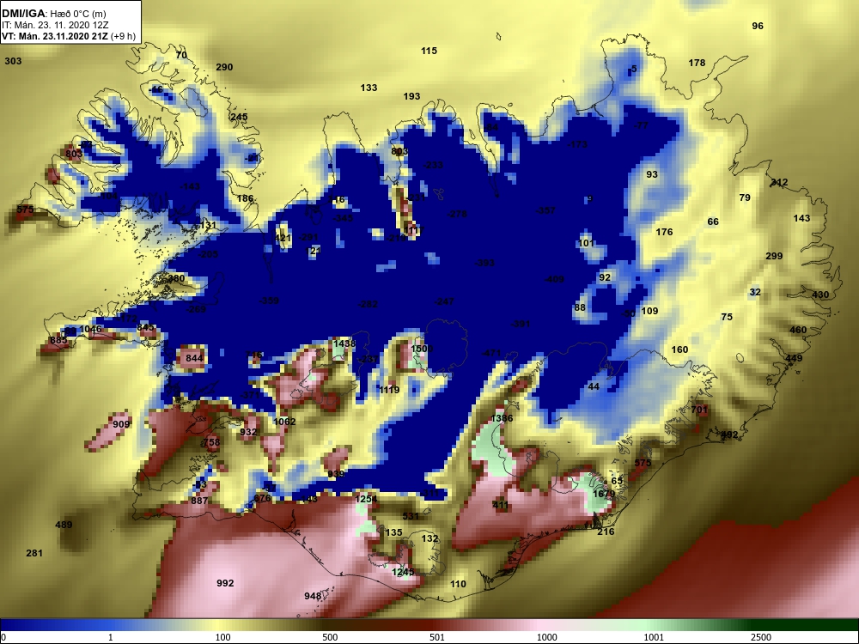
Task: Click the map value 1062
Action: click(284, 422)
